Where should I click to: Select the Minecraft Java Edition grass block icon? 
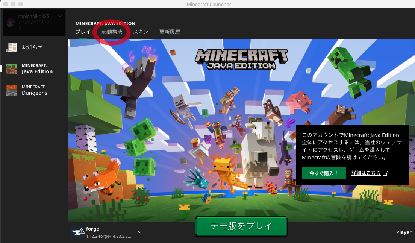(x=11, y=69)
